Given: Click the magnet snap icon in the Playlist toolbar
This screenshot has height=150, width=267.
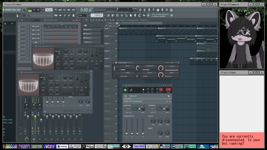Looking at the screenshot, I should tap(86, 20).
